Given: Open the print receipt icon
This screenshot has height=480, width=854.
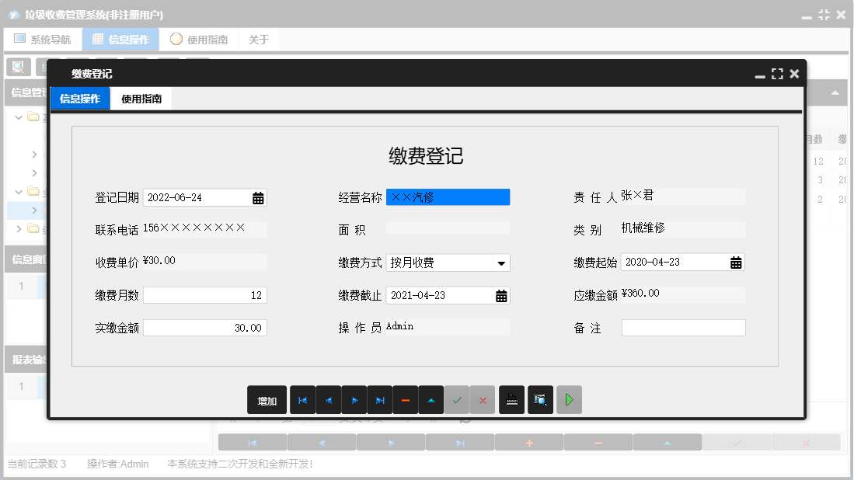Looking at the screenshot, I should tap(511, 399).
